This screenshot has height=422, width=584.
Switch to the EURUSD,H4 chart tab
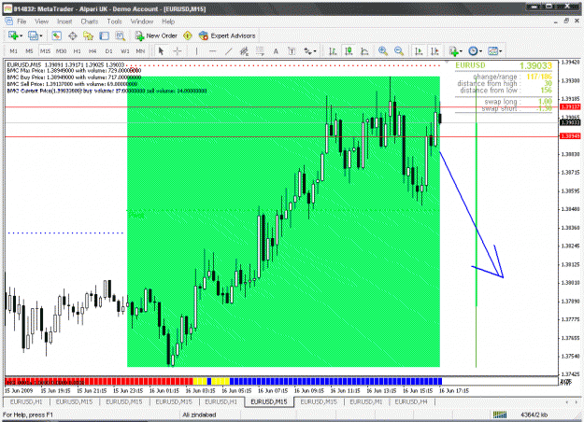[x=411, y=401]
